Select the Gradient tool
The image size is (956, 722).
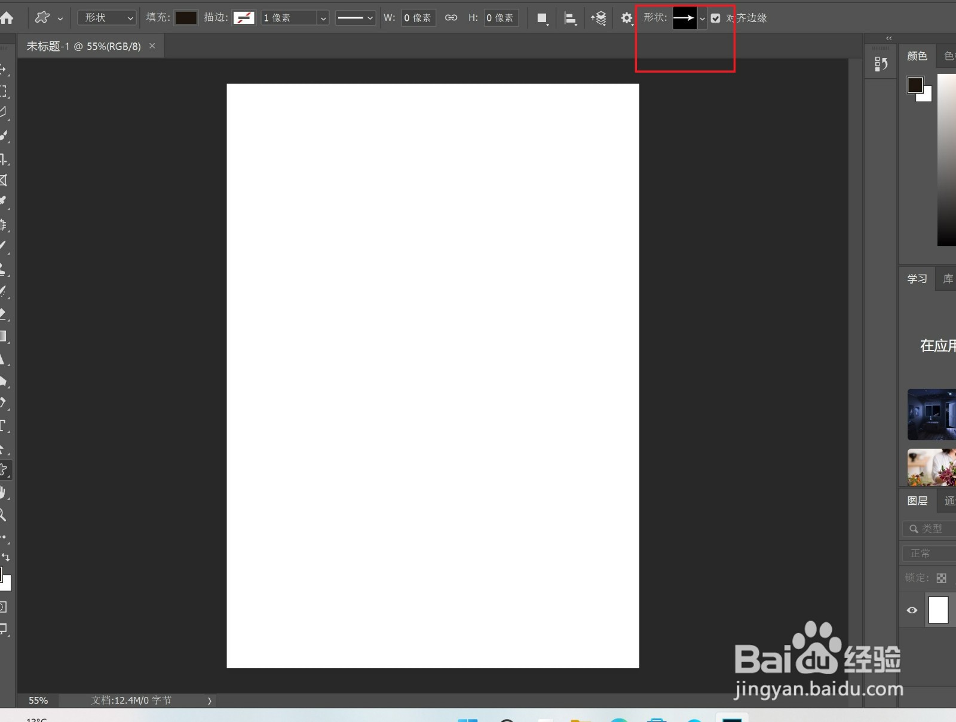(x=4, y=336)
